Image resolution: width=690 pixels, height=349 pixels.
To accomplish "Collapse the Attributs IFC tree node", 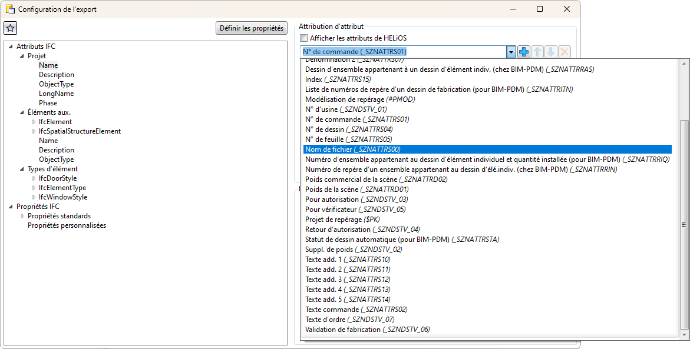I will (11, 46).
